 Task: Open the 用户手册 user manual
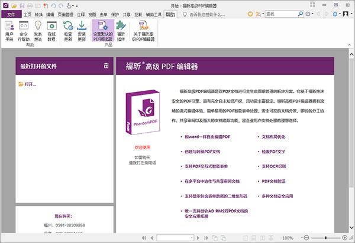[9, 31]
